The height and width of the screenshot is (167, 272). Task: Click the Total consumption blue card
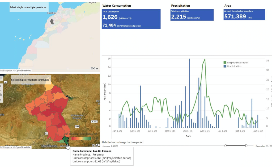(x=131, y=19)
